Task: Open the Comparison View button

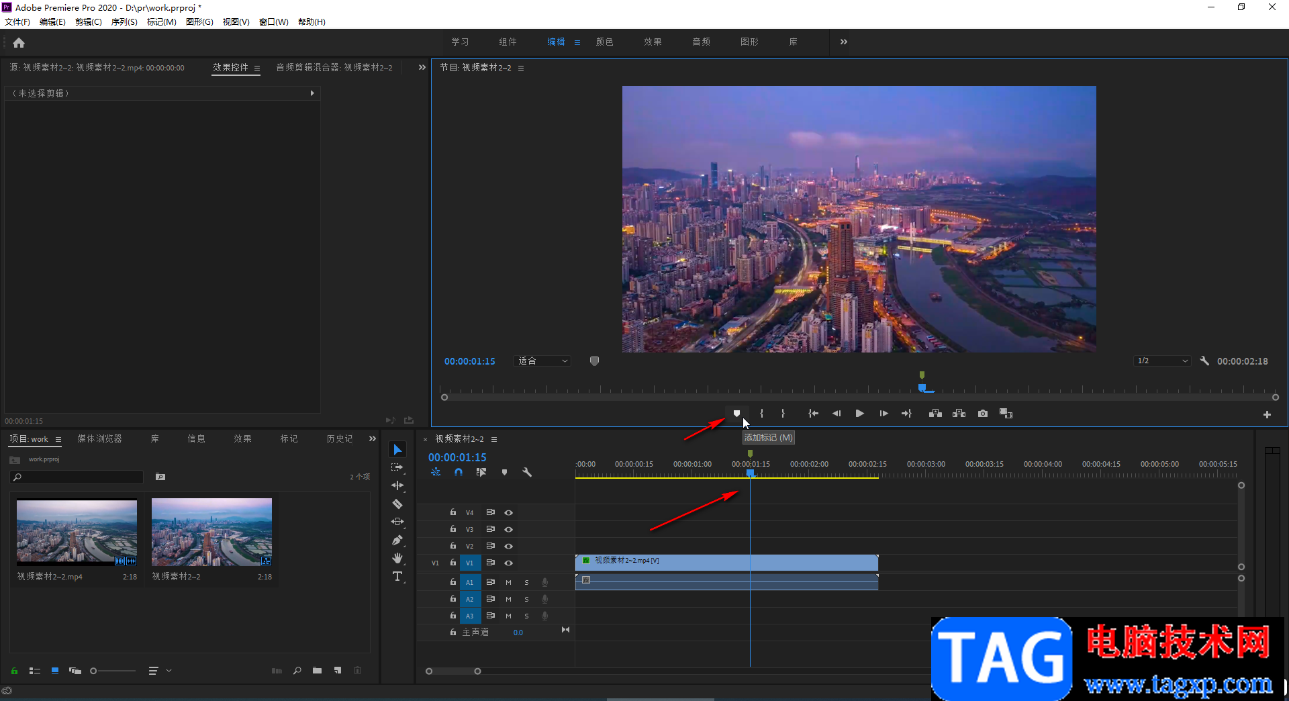Action: [x=1006, y=414]
